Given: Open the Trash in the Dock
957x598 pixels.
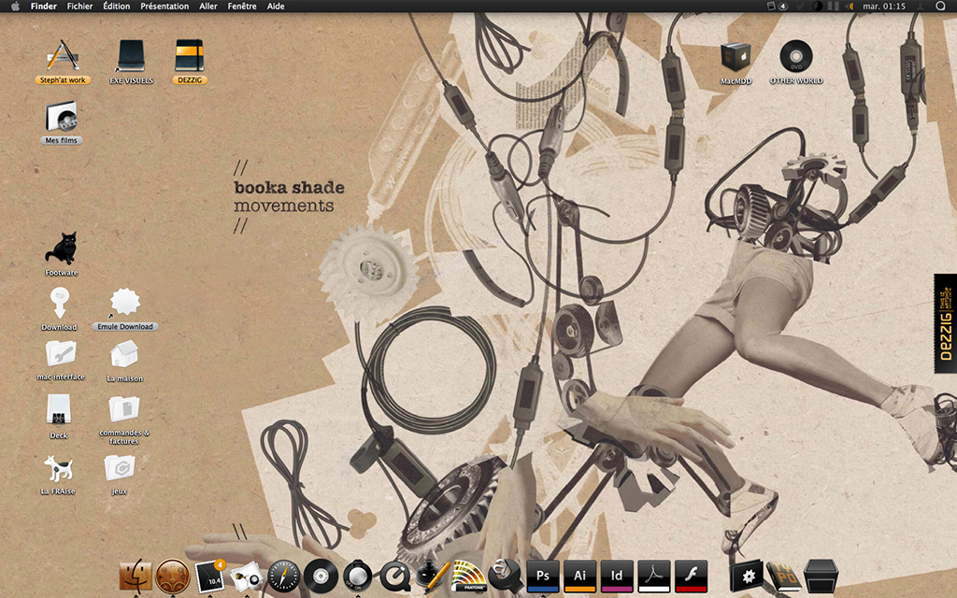Looking at the screenshot, I should click(821, 576).
